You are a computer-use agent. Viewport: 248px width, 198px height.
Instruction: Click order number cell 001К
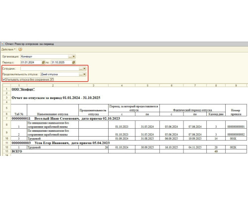pos(233,139)
